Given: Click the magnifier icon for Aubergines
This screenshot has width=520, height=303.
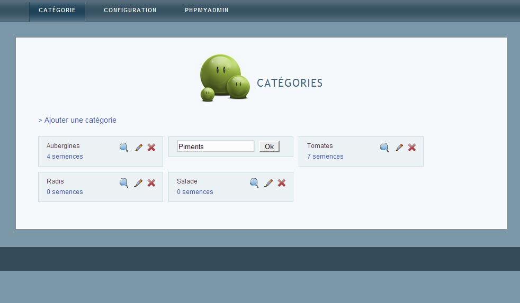Looking at the screenshot, I should [x=123, y=148].
